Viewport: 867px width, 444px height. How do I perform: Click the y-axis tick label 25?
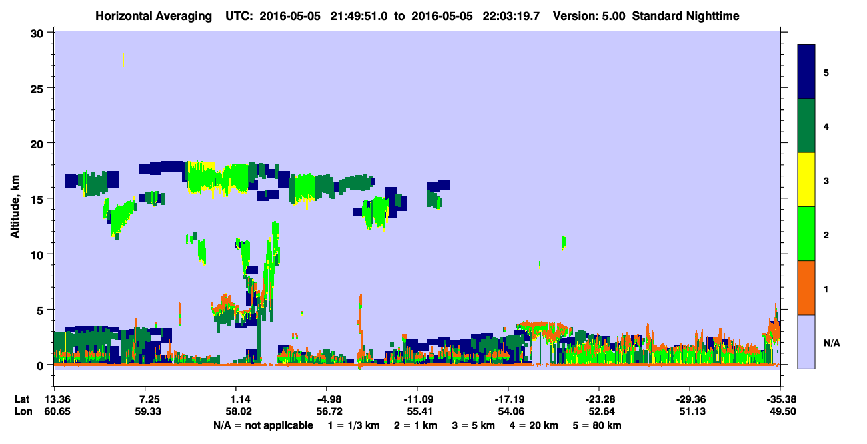click(x=39, y=88)
